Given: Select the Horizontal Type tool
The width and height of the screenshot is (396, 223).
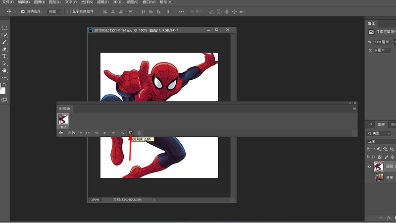Looking at the screenshot, I should (4, 56).
